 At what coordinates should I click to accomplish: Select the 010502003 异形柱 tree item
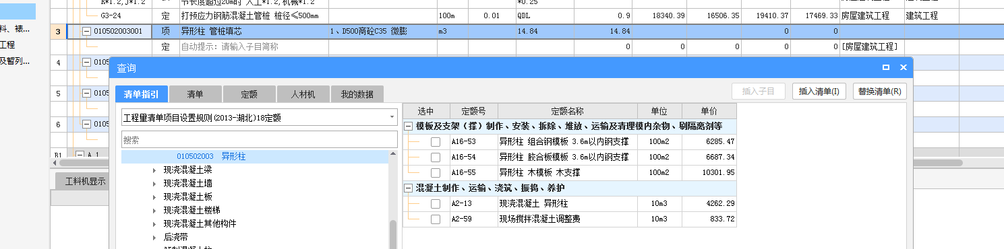coord(255,156)
